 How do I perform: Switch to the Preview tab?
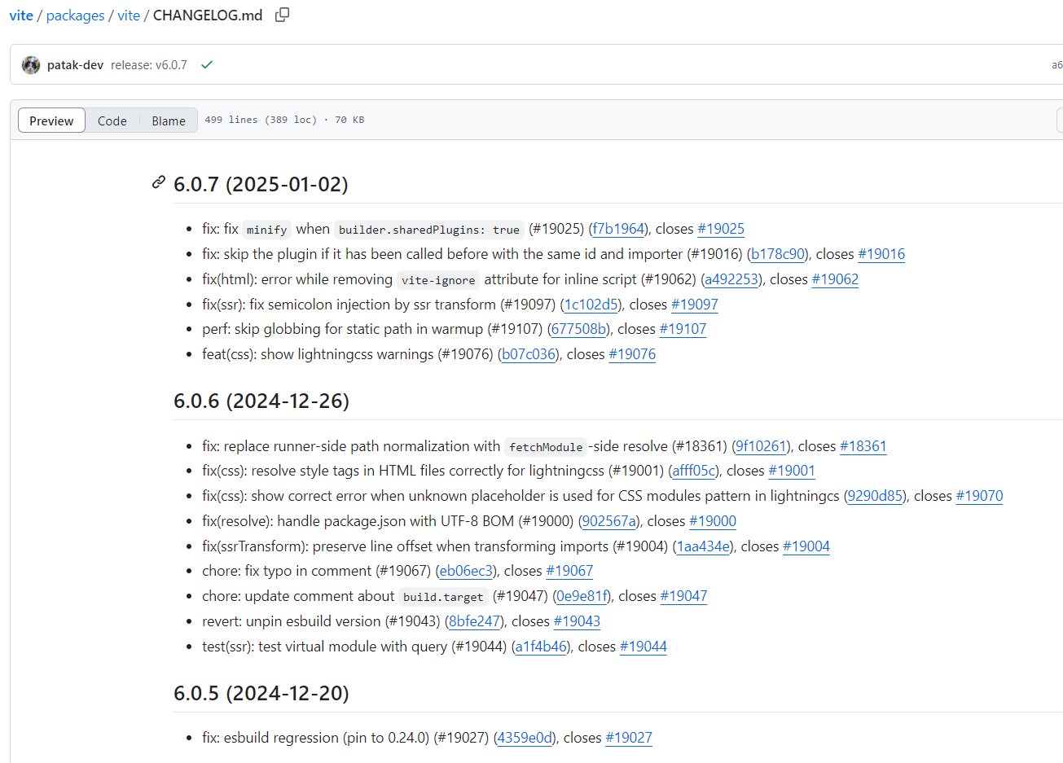[x=51, y=121]
